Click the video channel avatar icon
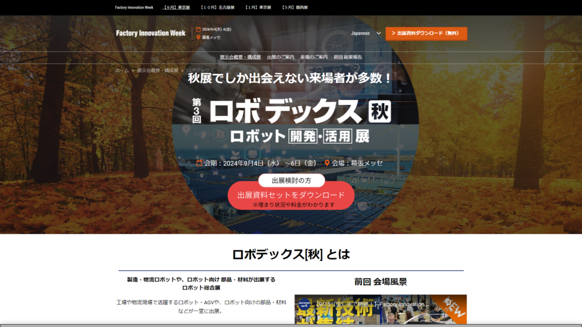Screen dimensions: 582x327 pyautogui.click(x=304, y=304)
